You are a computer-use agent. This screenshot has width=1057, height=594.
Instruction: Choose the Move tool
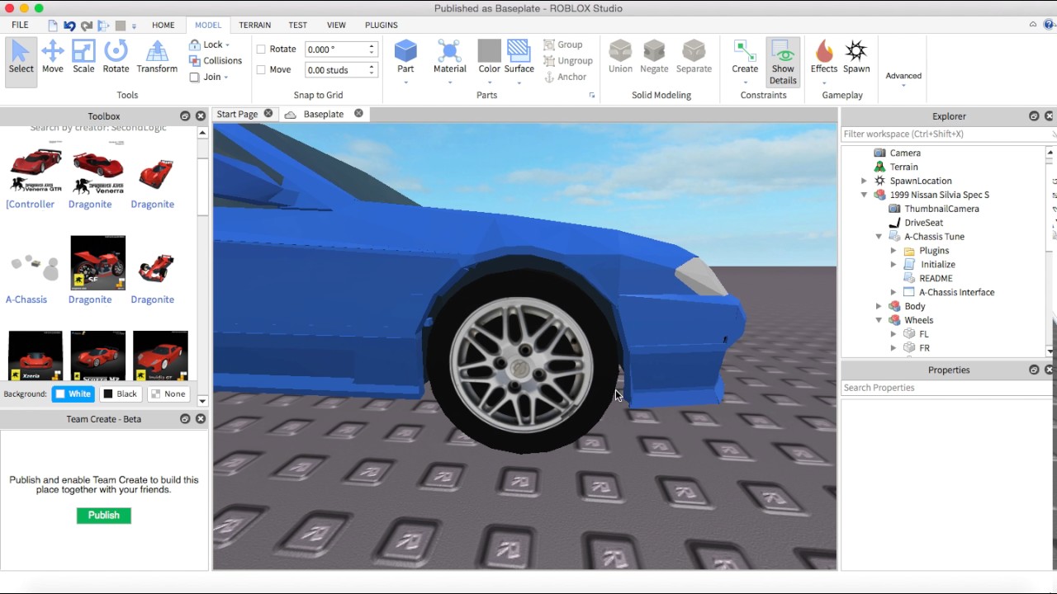(x=52, y=58)
